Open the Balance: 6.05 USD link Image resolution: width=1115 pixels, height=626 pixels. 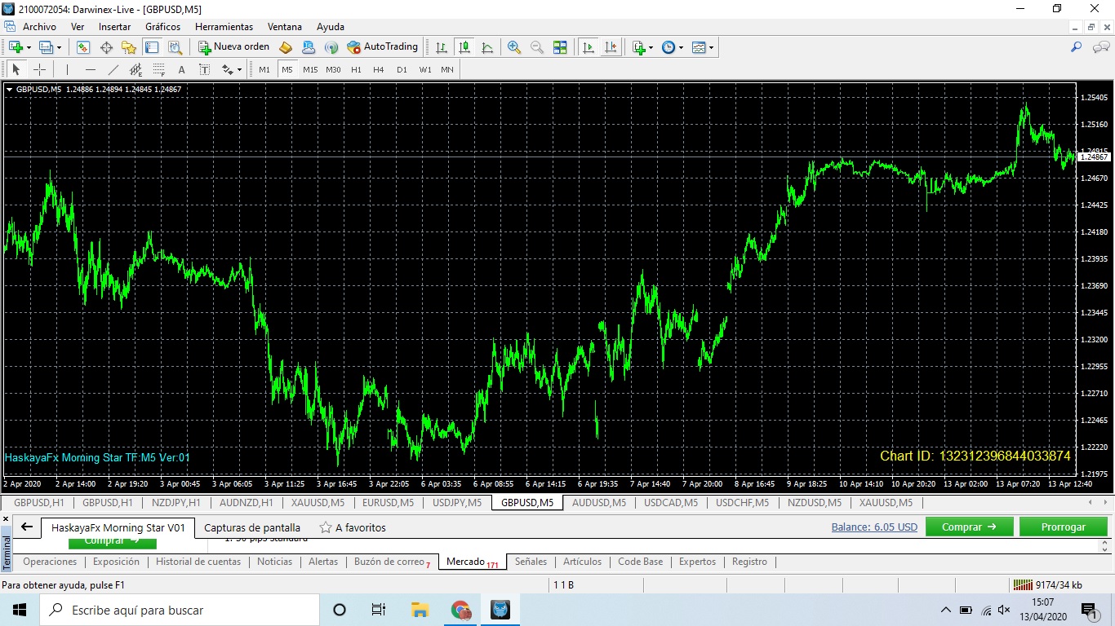pos(874,527)
